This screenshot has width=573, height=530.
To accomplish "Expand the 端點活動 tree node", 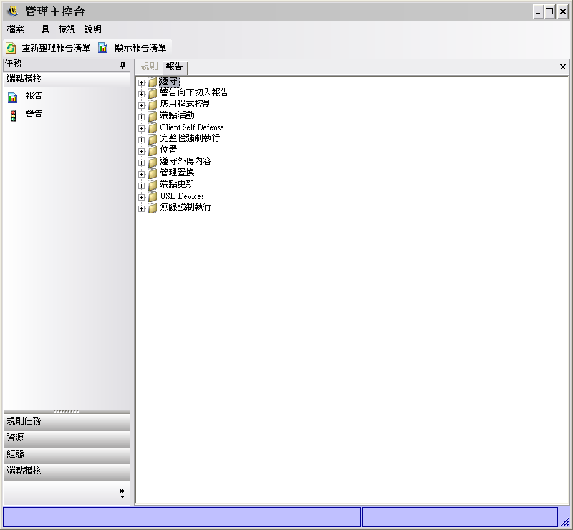I will click(x=141, y=117).
